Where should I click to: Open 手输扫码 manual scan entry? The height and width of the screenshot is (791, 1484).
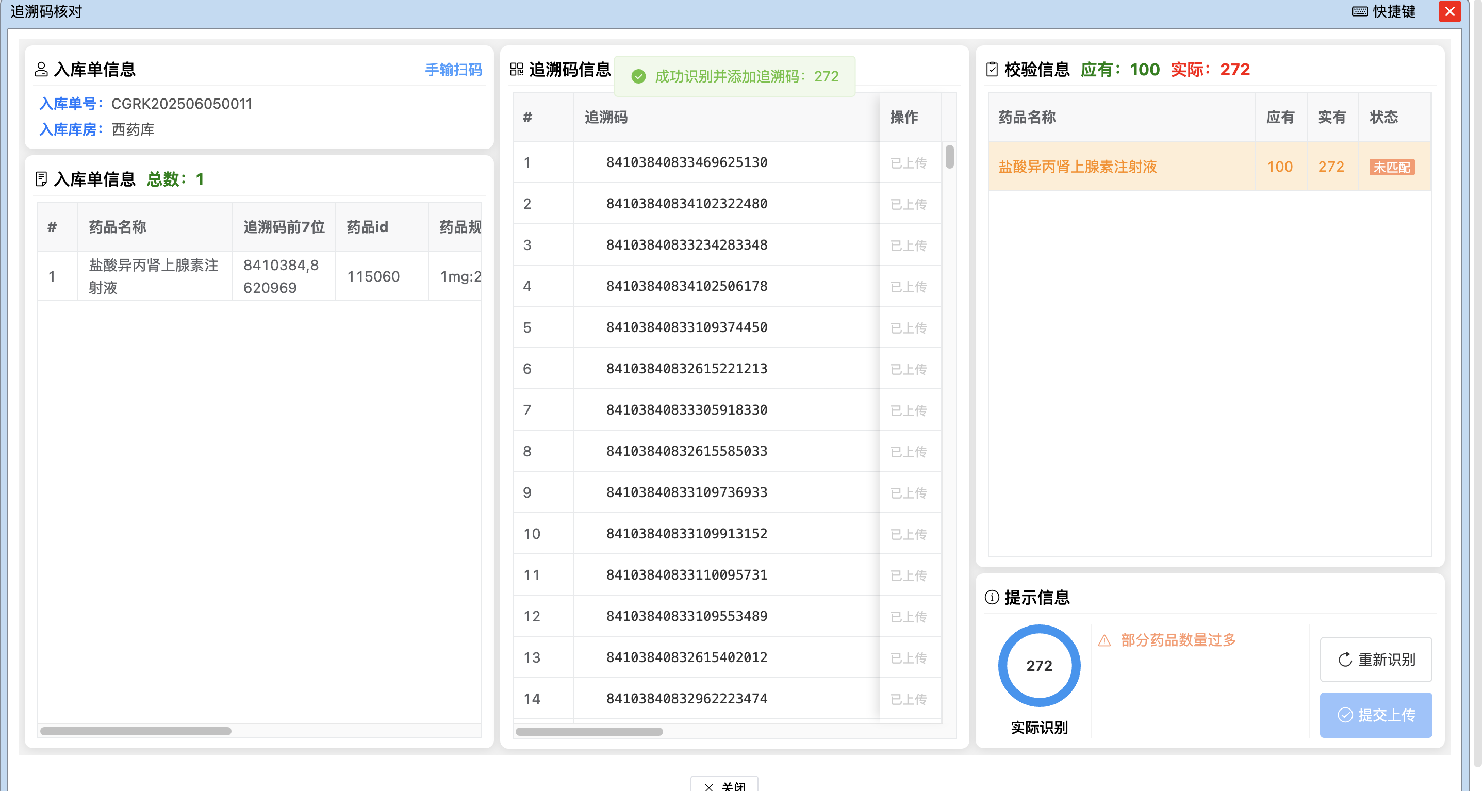453,69
